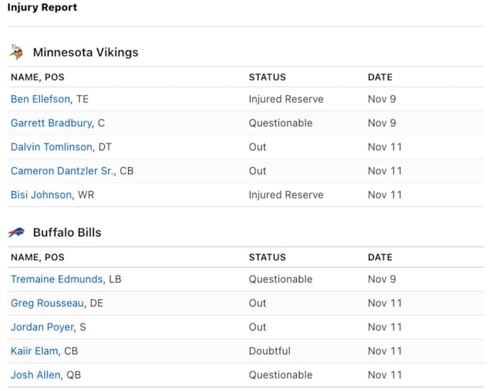Click Cameron Dantzler Sr. player link
Viewport: 490px width, 391px height.
click(x=62, y=171)
